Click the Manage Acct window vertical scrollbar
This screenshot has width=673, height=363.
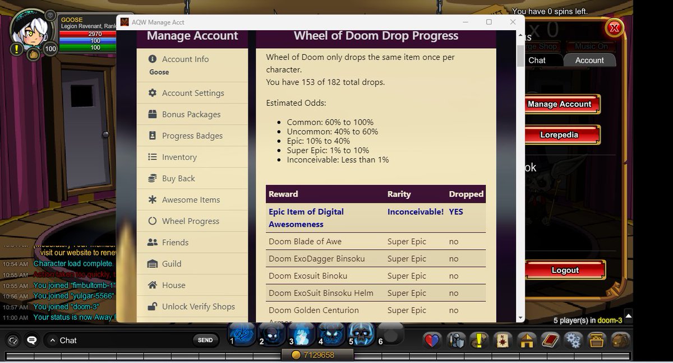tap(520, 56)
